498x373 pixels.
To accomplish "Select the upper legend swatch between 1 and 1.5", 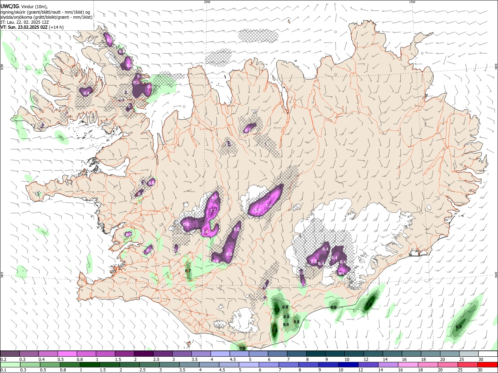I will (105, 354).
